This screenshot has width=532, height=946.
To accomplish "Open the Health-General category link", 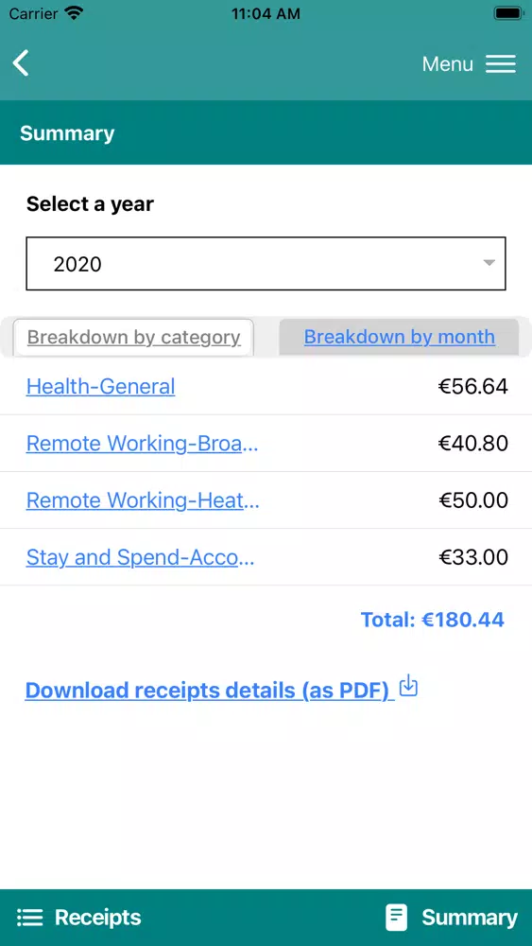I will coord(100,386).
